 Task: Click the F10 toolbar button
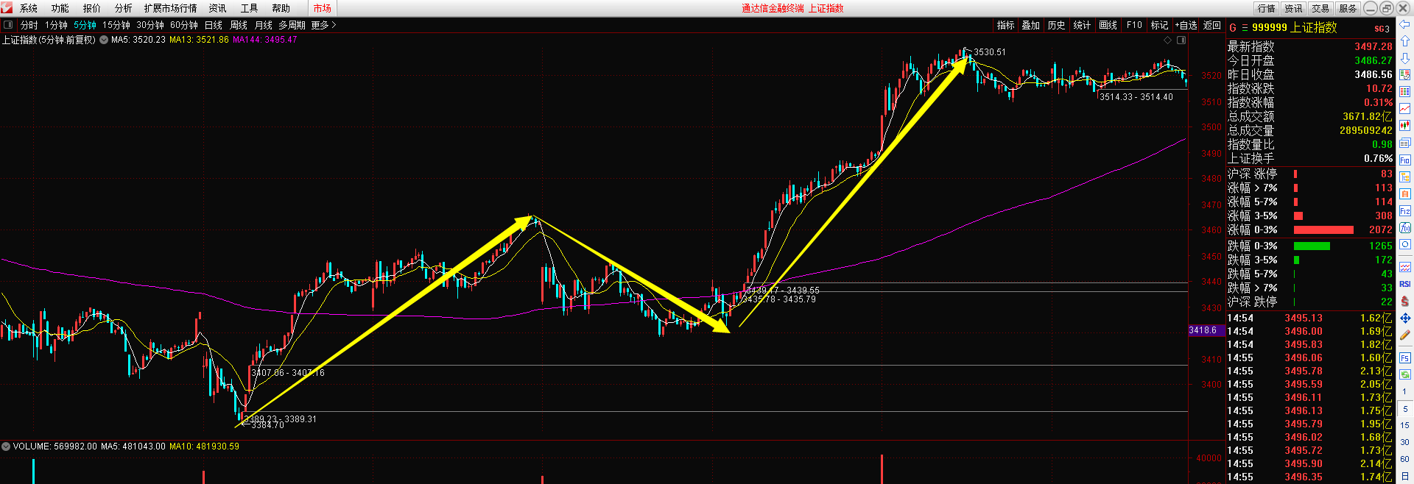[1134, 25]
